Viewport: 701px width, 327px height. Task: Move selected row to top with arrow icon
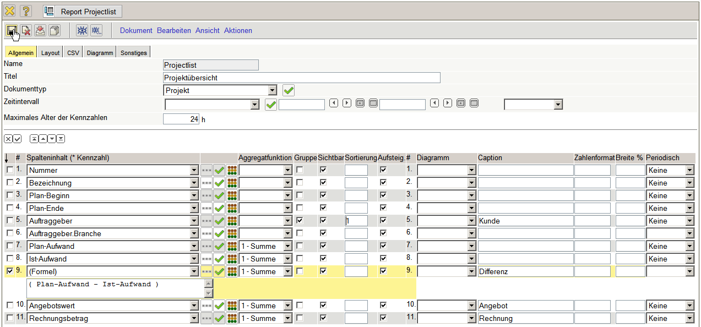pyautogui.click(x=34, y=139)
